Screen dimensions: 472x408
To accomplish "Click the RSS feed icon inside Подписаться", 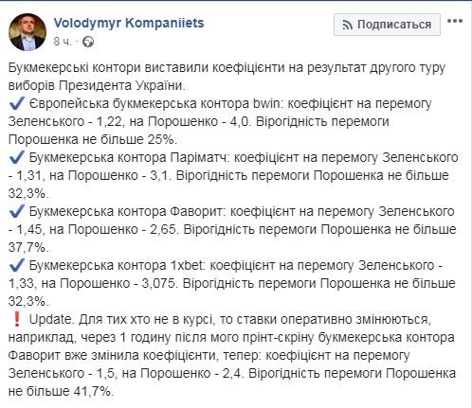I will 348,25.
